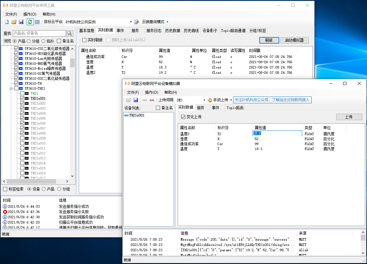Switch to simulator Topic路由 tab

pyautogui.click(x=235, y=108)
